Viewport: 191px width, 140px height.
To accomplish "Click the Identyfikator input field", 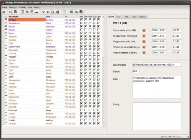I will tap(157, 64).
